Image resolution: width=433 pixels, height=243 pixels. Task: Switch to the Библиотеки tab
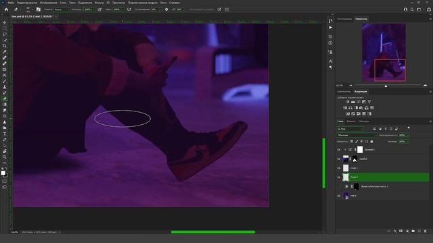(x=344, y=92)
